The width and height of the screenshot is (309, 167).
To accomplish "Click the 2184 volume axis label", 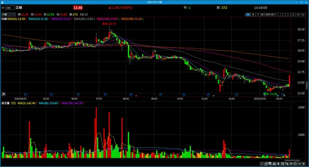I will point(301,107).
